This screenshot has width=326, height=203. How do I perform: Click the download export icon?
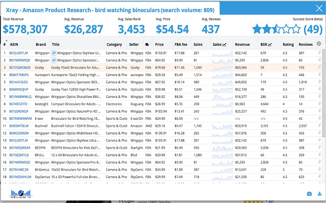pos(319,194)
